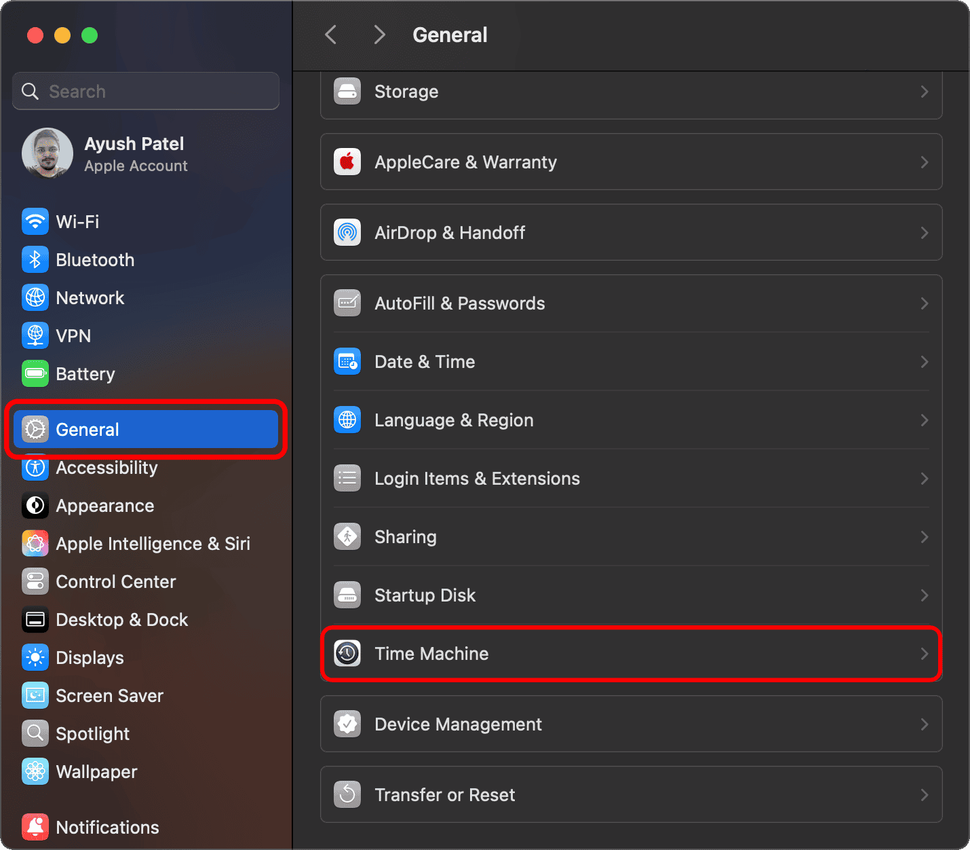Image resolution: width=970 pixels, height=850 pixels.
Task: Click the Startup Disk drive icon
Action: point(347,595)
